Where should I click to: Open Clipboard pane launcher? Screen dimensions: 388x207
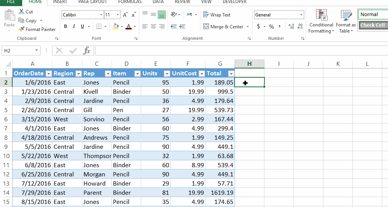(57, 38)
